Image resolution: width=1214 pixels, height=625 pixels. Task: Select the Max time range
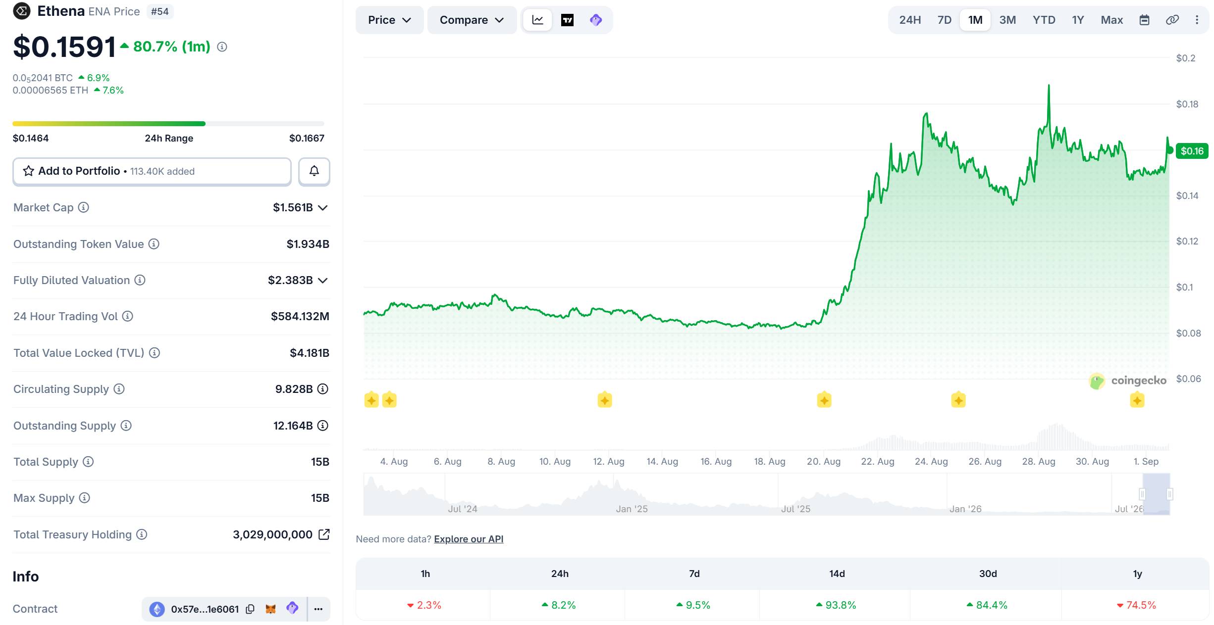[x=1111, y=20]
